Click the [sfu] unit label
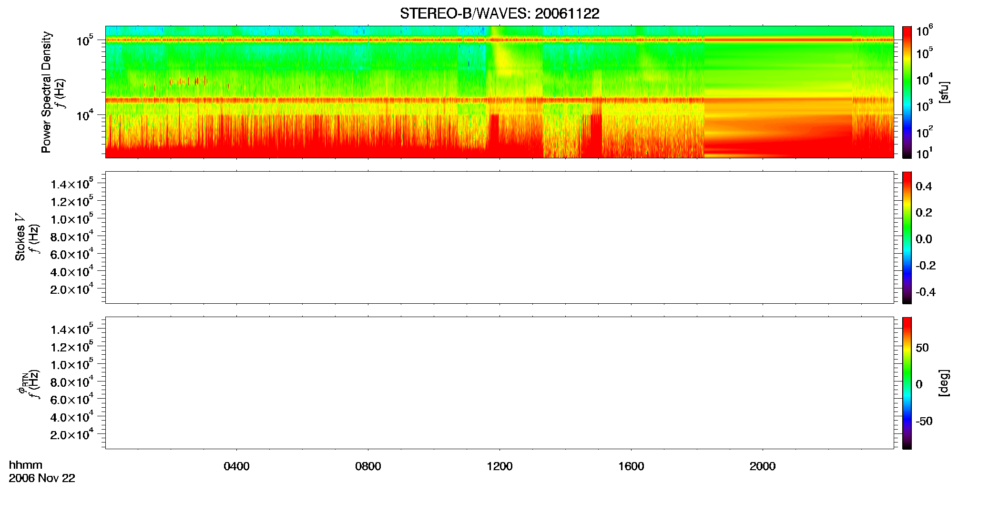The height and width of the screenshot is (515, 999). point(944,92)
